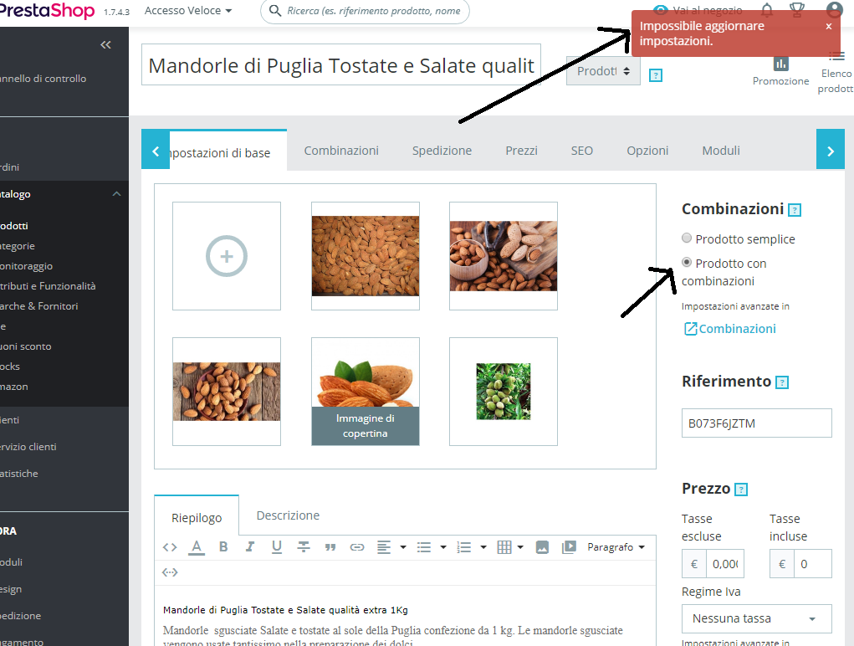Viewport: 854px width, 646px height.
Task: Open the Paragrafo style dropdown
Action: click(x=616, y=547)
